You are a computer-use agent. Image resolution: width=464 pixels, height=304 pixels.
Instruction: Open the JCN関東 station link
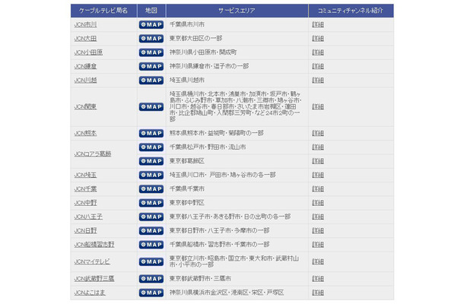[x=85, y=106]
